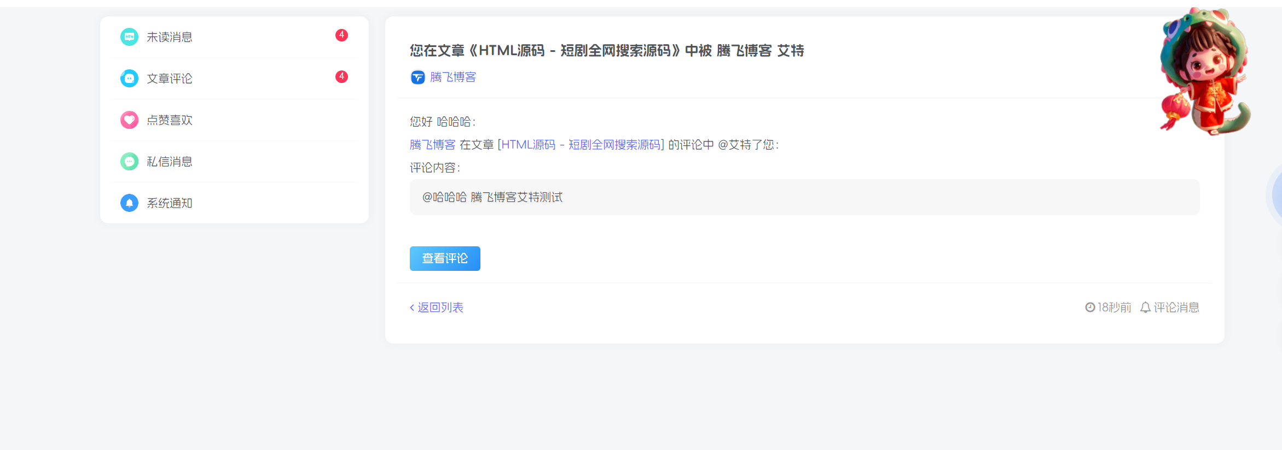Click the message title 您在文章《HTML源码...
The image size is (1282, 450).
click(607, 51)
